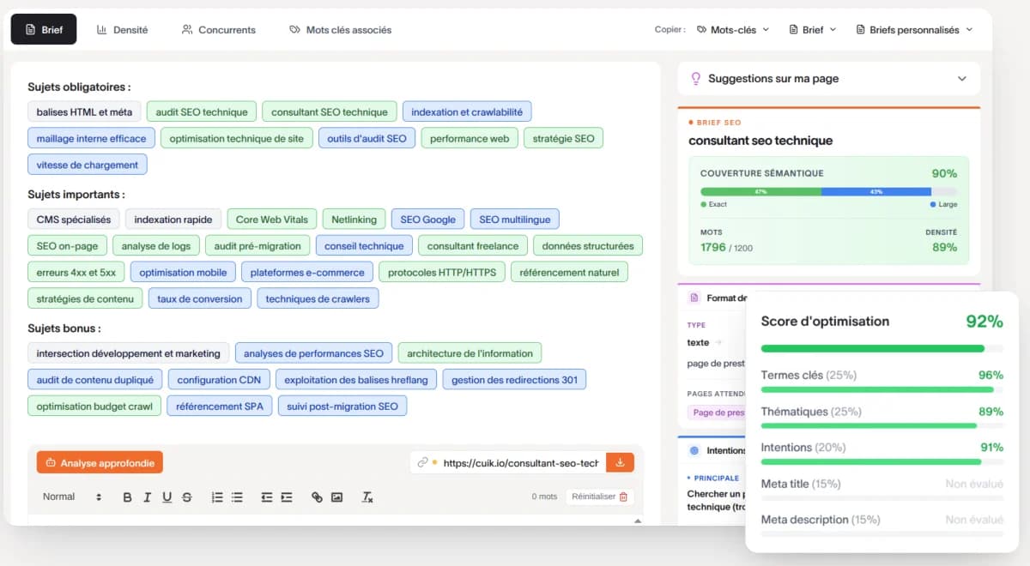The width and height of the screenshot is (1030, 566).
Task: Open the Briefs personnalisés dropdown
Action: pos(915,29)
